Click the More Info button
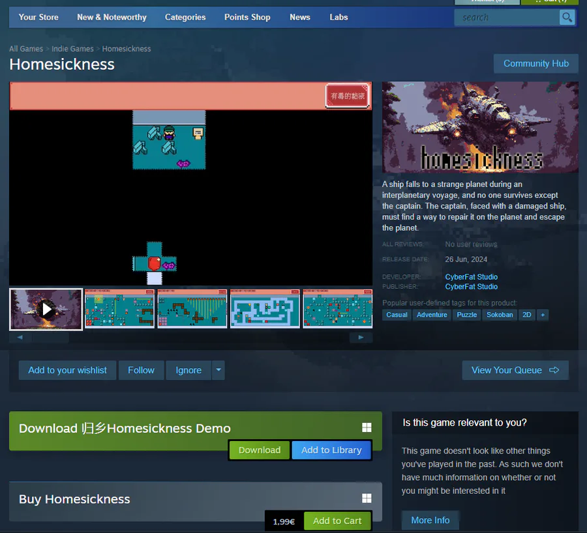Screen dimensions: 587x533 430,520
